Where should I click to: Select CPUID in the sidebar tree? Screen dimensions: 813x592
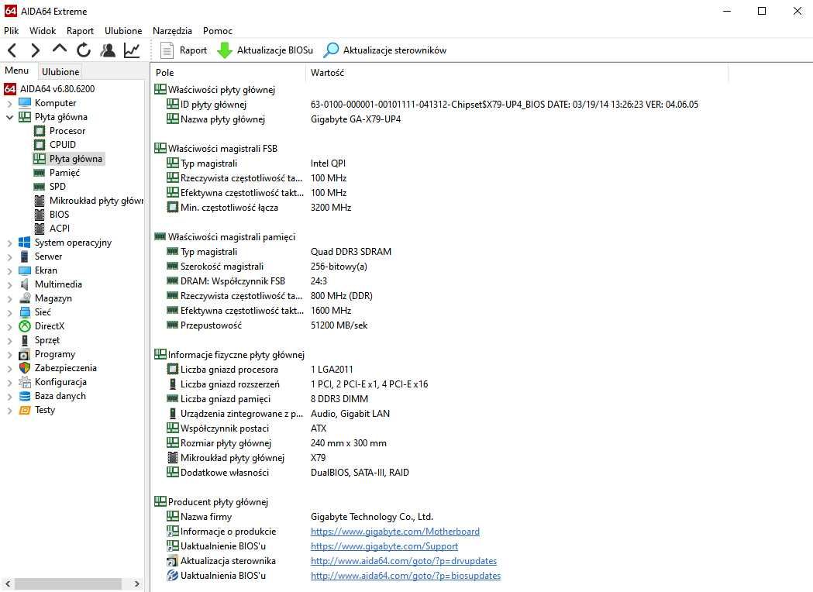(x=55, y=145)
